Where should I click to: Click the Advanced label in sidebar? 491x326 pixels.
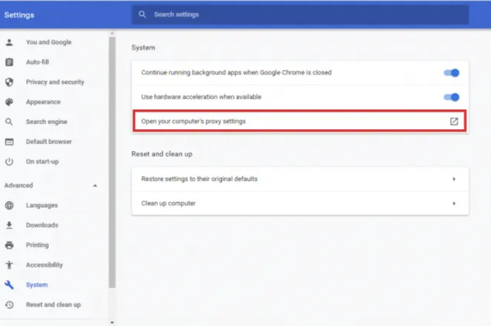(x=19, y=185)
